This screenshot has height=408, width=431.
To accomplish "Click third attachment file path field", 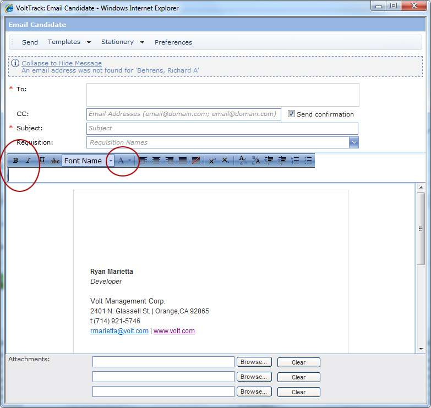I will tap(163, 392).
